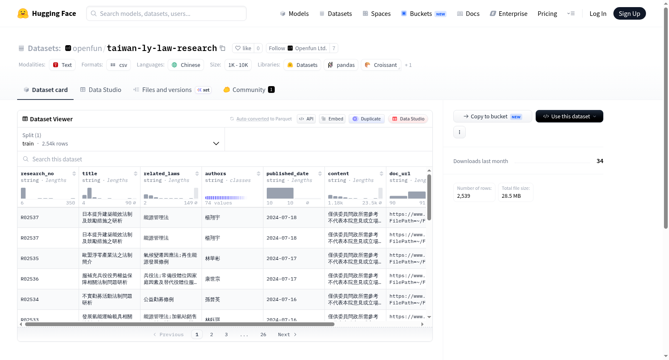Image resolution: width=669 pixels, height=360 pixels.
Task: Click the Embed button
Action: click(x=332, y=119)
